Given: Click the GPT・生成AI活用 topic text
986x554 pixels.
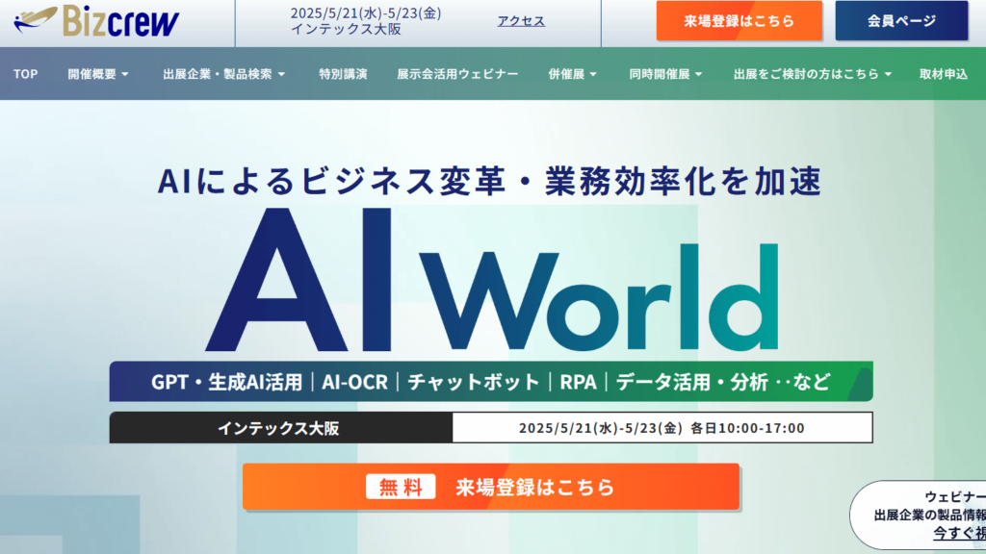Looking at the screenshot, I should (226, 382).
